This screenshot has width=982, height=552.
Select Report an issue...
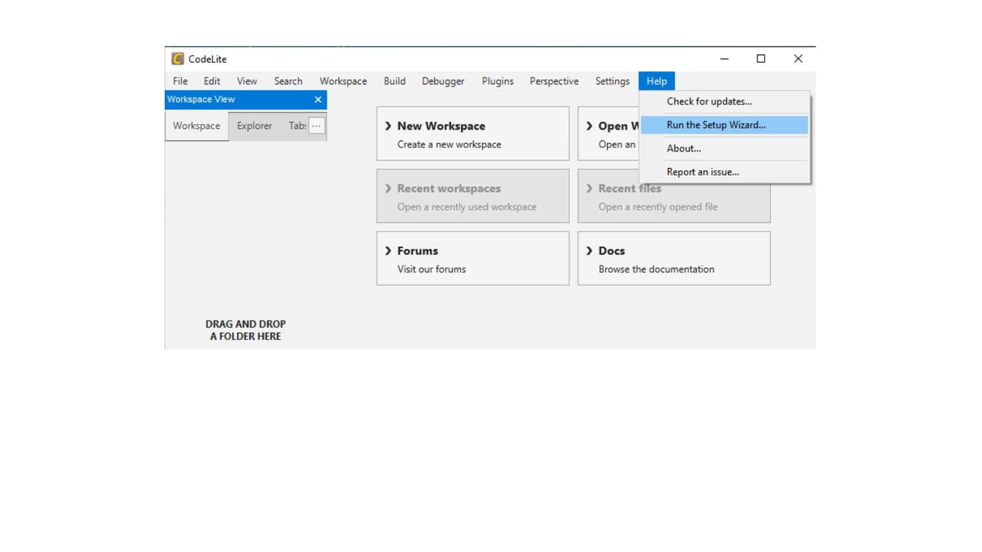(x=724, y=172)
